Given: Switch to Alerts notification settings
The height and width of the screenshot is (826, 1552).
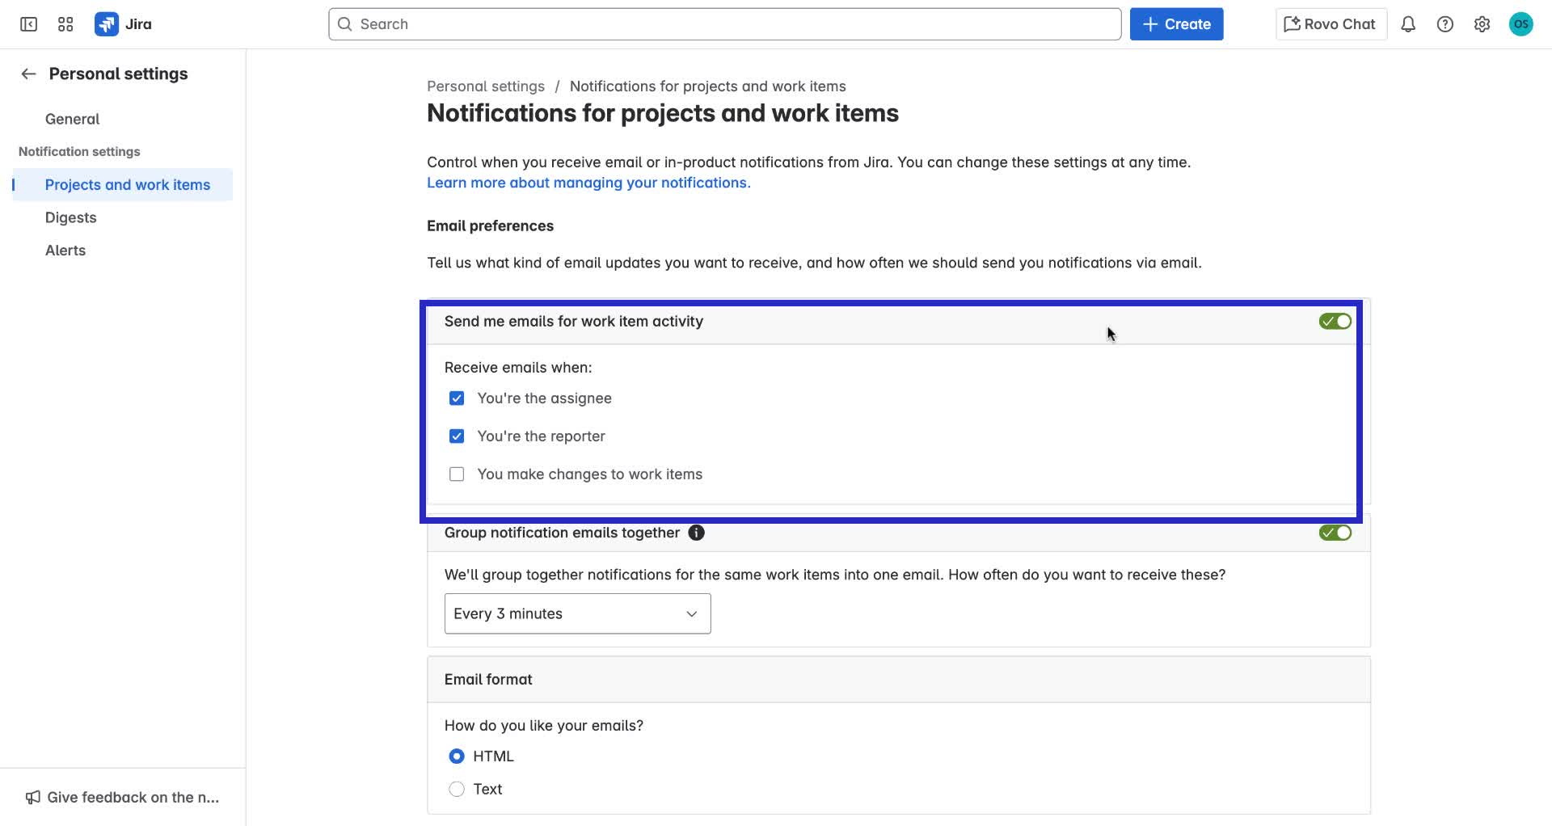Looking at the screenshot, I should (65, 250).
